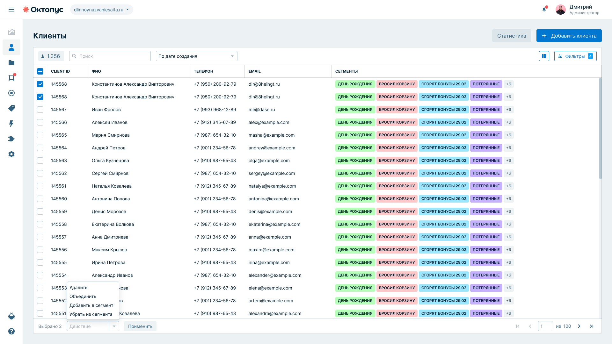The width and height of the screenshot is (612, 344).
Task: Click the Статистика button
Action: [512, 36]
